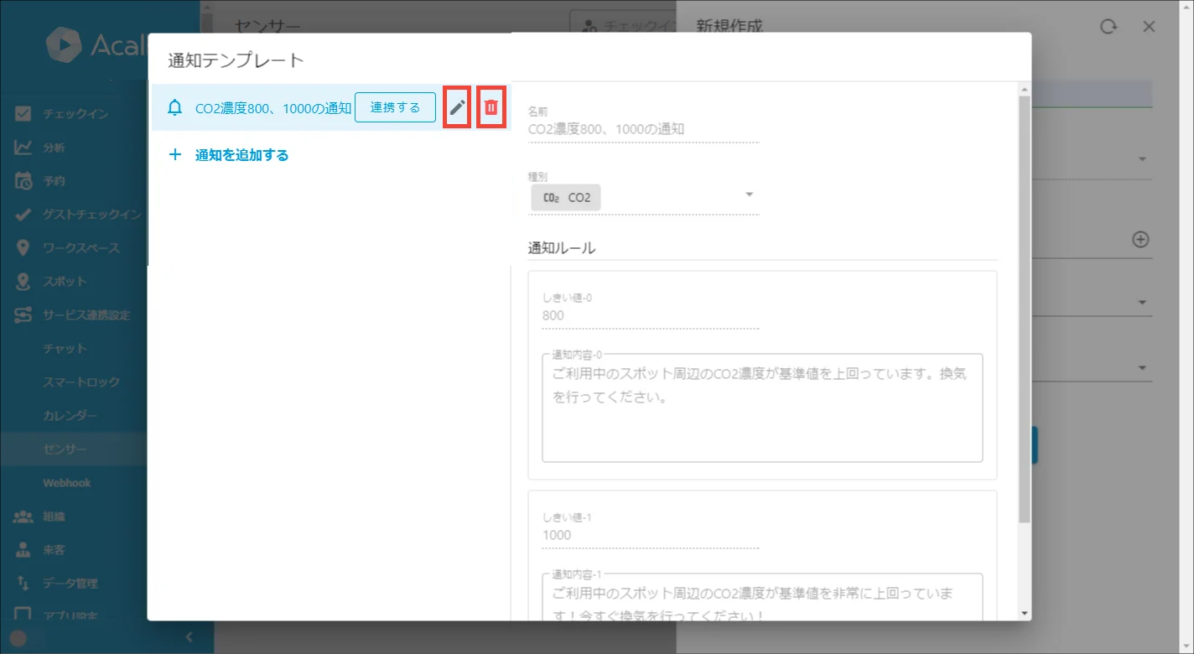Viewport: 1194px width, 654px height.
Task: Open スポット in the sidebar
Action: (65, 282)
